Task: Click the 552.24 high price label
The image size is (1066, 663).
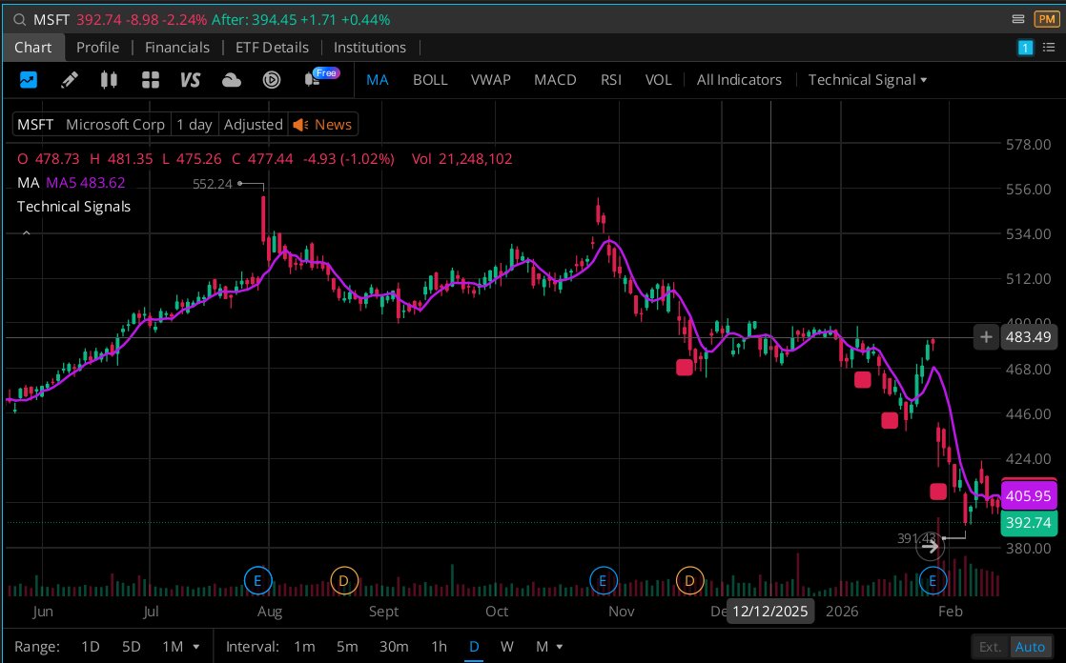Action: click(212, 184)
